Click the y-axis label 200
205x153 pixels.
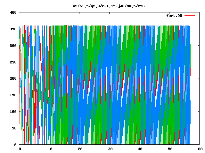pos(13,78)
